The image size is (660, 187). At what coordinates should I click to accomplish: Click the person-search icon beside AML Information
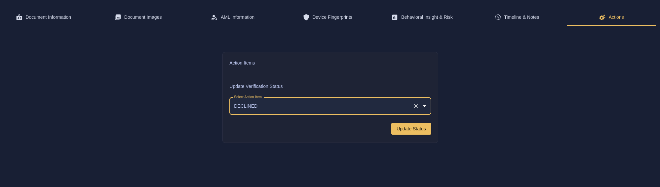(x=214, y=17)
